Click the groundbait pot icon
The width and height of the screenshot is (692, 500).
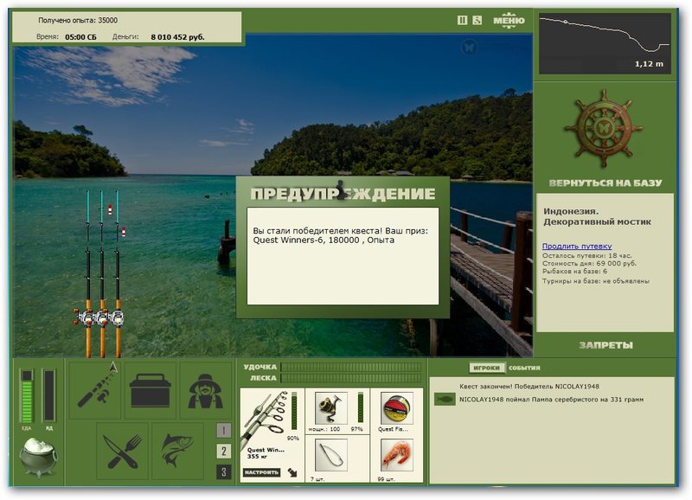[38, 458]
